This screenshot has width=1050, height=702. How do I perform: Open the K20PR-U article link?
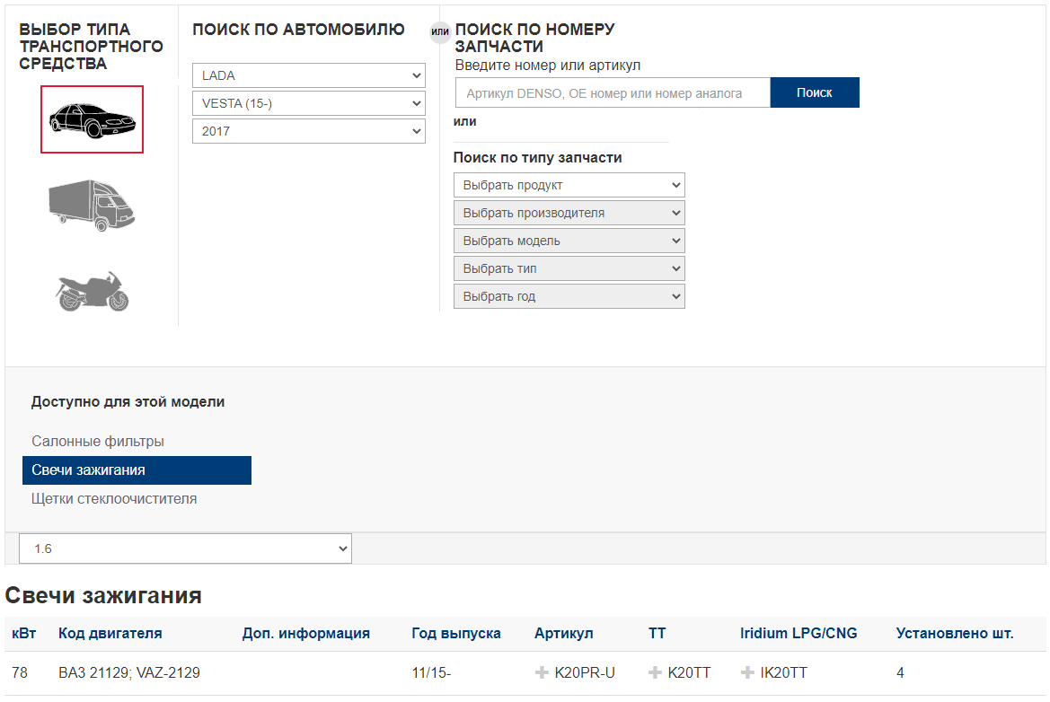click(x=585, y=672)
